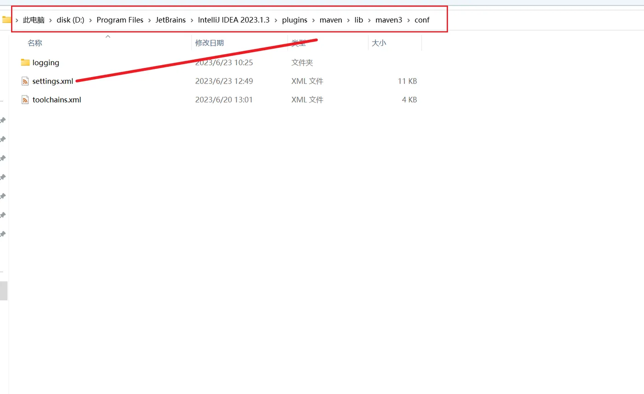The height and width of the screenshot is (394, 644).
Task: Expand the chevron before 此电脑
Action: click(x=17, y=20)
